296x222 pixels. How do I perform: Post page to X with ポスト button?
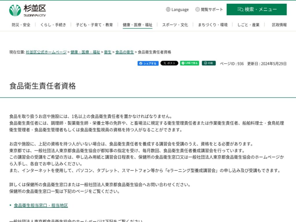(169, 63)
